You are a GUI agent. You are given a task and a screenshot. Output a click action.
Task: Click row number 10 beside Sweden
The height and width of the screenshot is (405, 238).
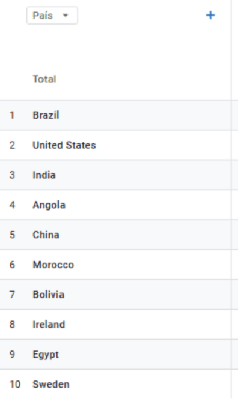click(15, 385)
